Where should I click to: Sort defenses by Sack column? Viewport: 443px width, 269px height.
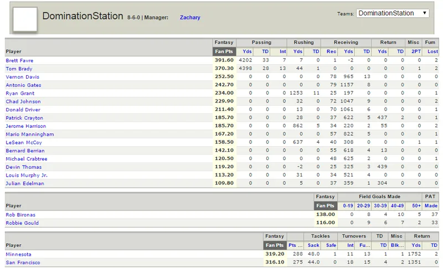point(313,245)
